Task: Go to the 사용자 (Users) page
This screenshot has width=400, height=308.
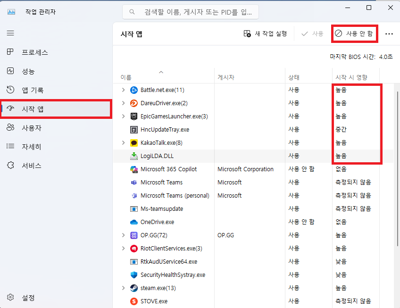Action: click(x=56, y=128)
